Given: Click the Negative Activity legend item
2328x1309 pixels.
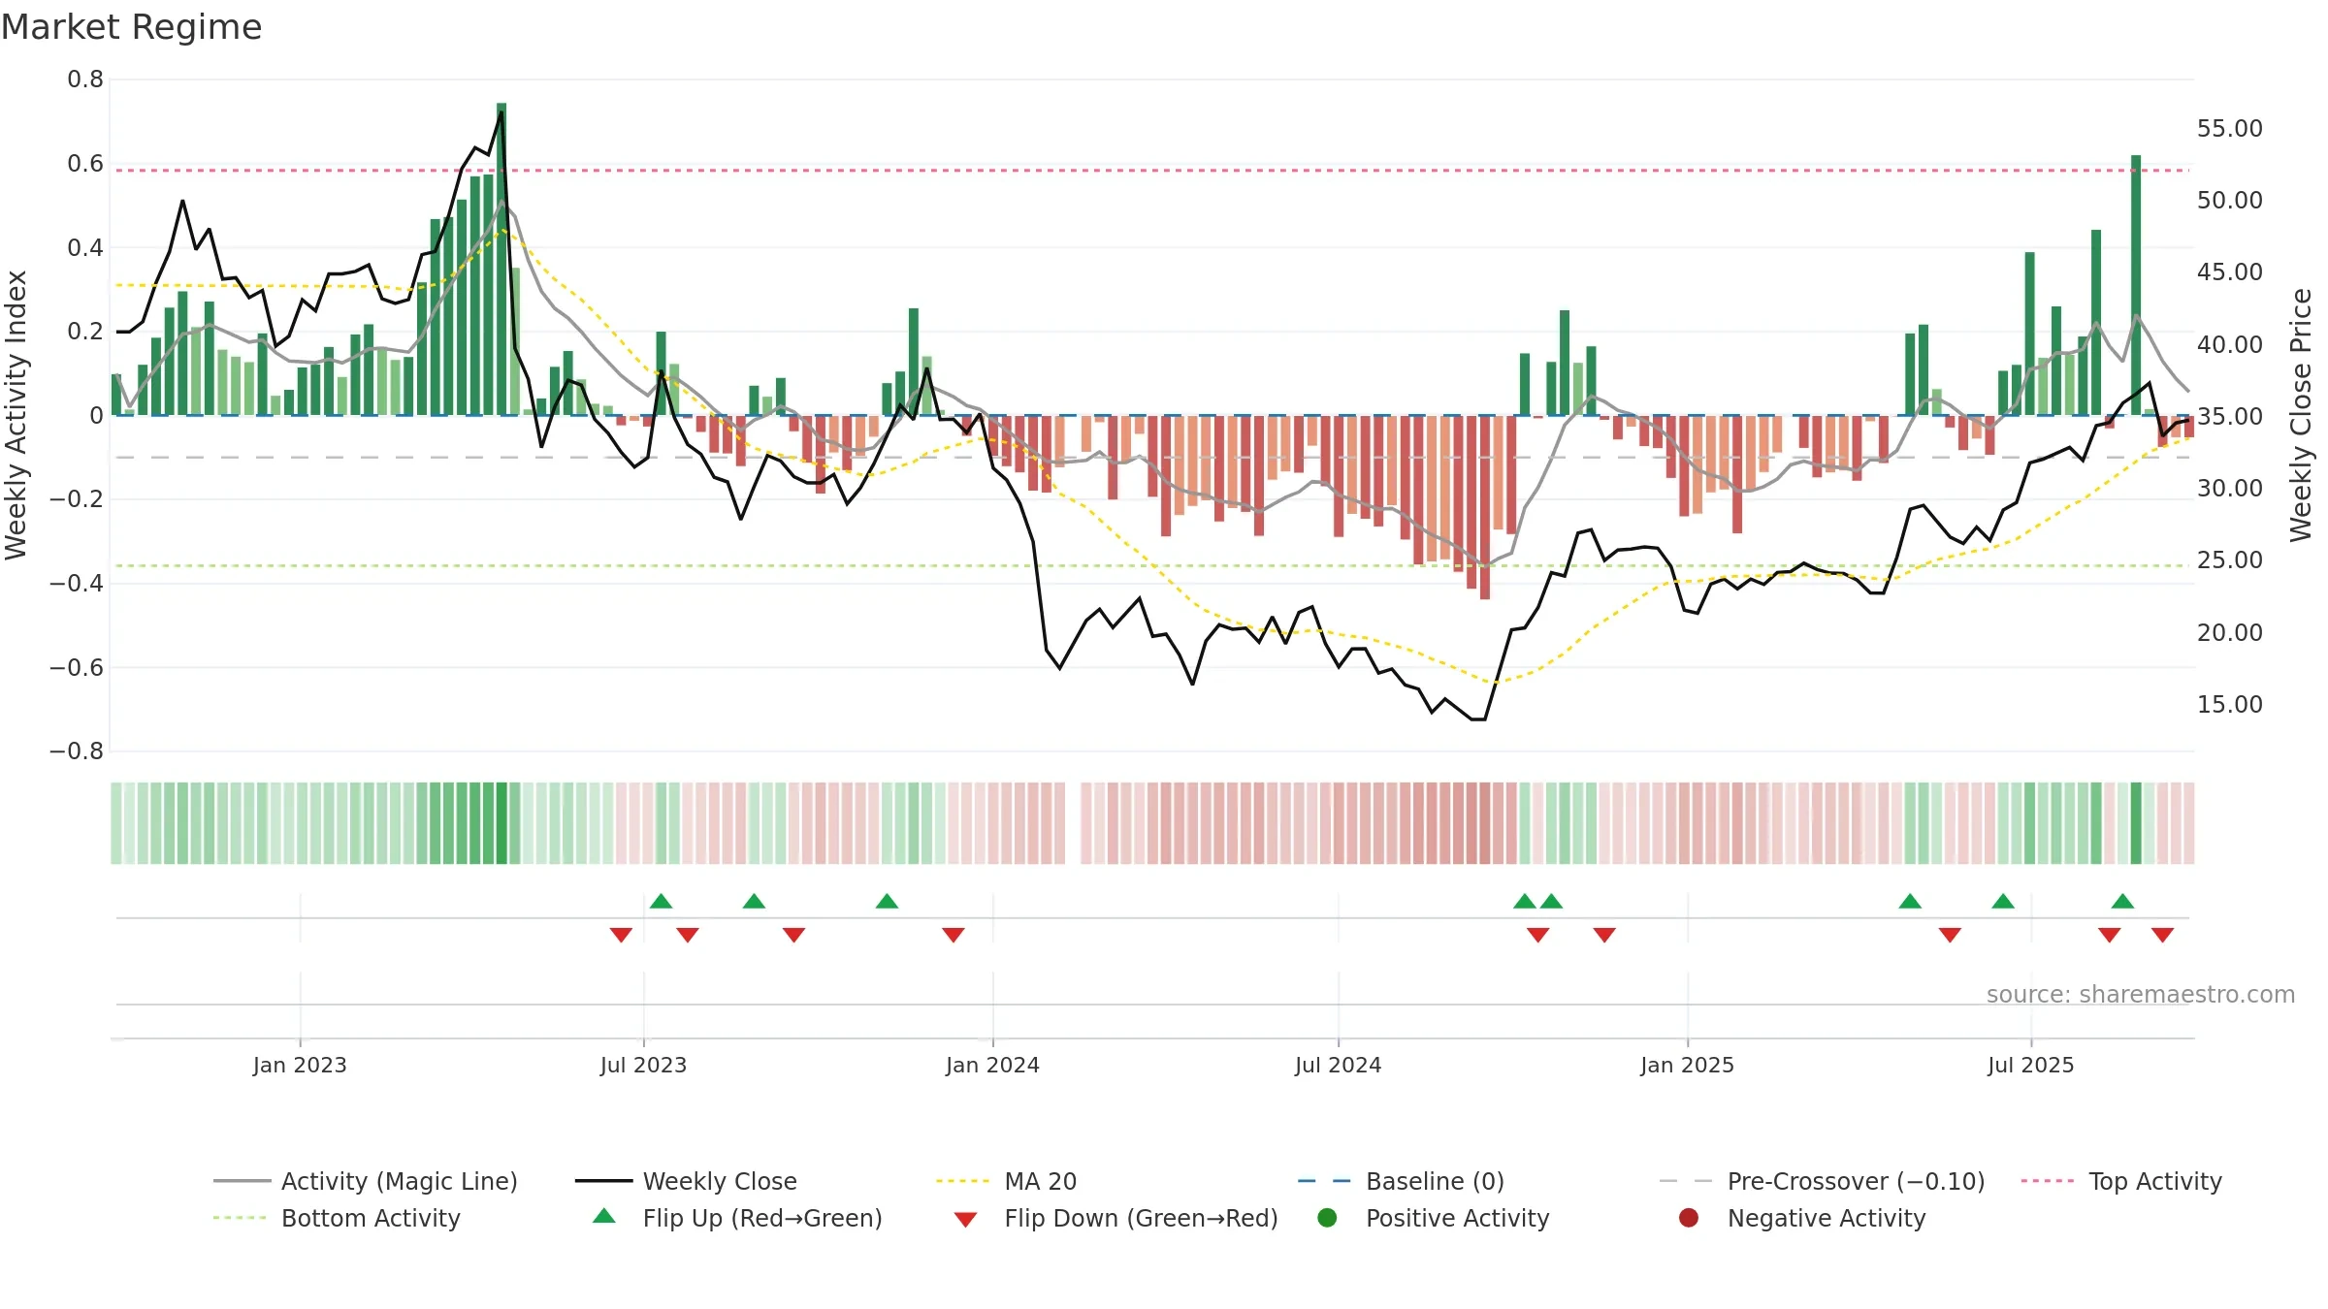Looking at the screenshot, I should pyautogui.click(x=1802, y=1218).
